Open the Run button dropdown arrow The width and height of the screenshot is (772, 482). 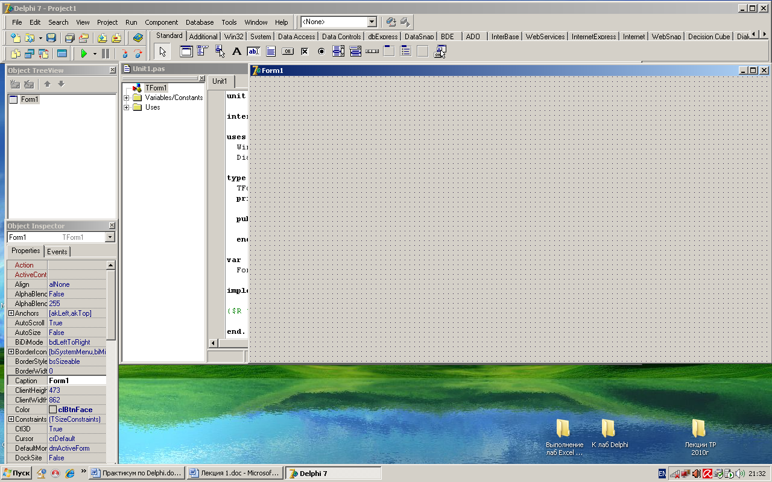[x=95, y=54]
